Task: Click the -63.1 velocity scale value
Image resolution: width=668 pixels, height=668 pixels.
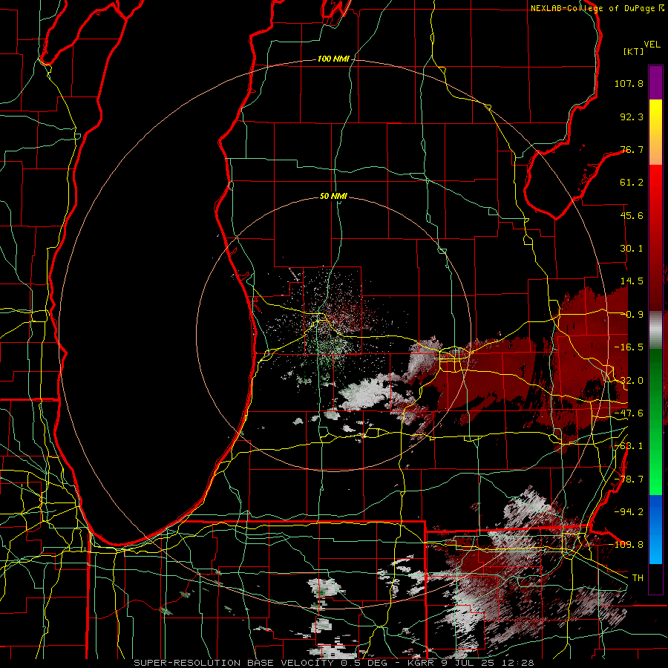Action: point(629,446)
